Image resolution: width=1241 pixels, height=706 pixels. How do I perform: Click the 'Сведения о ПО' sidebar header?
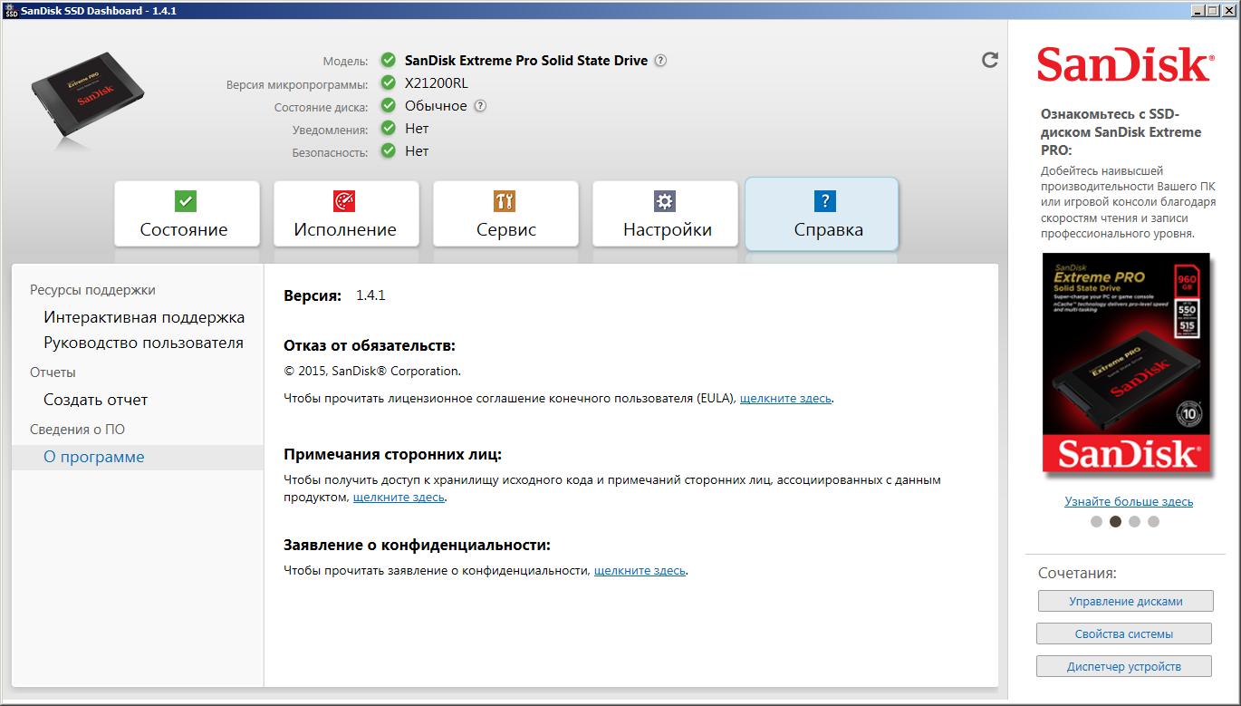point(77,430)
